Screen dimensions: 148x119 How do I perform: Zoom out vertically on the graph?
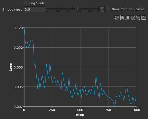tap(128, 18)
